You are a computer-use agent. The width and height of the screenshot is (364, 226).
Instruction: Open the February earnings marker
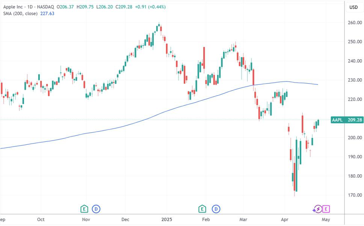point(202,209)
